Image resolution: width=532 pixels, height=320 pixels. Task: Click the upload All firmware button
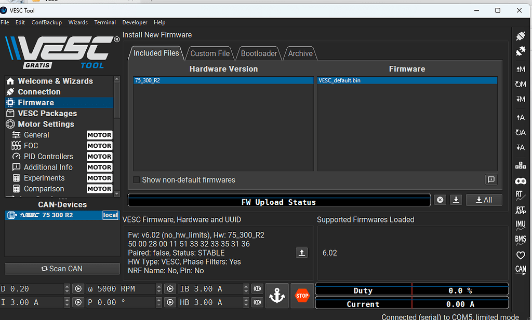(484, 200)
